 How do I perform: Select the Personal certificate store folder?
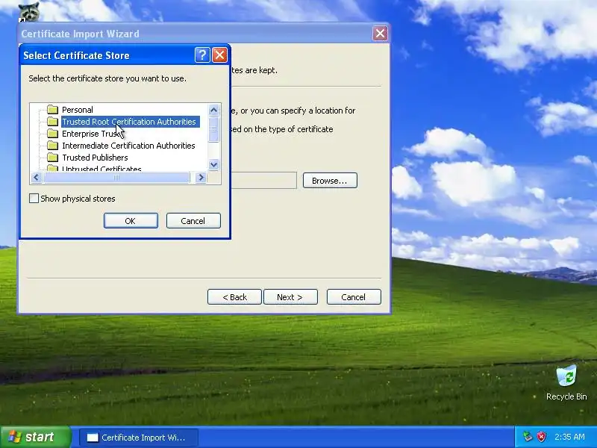[78, 110]
